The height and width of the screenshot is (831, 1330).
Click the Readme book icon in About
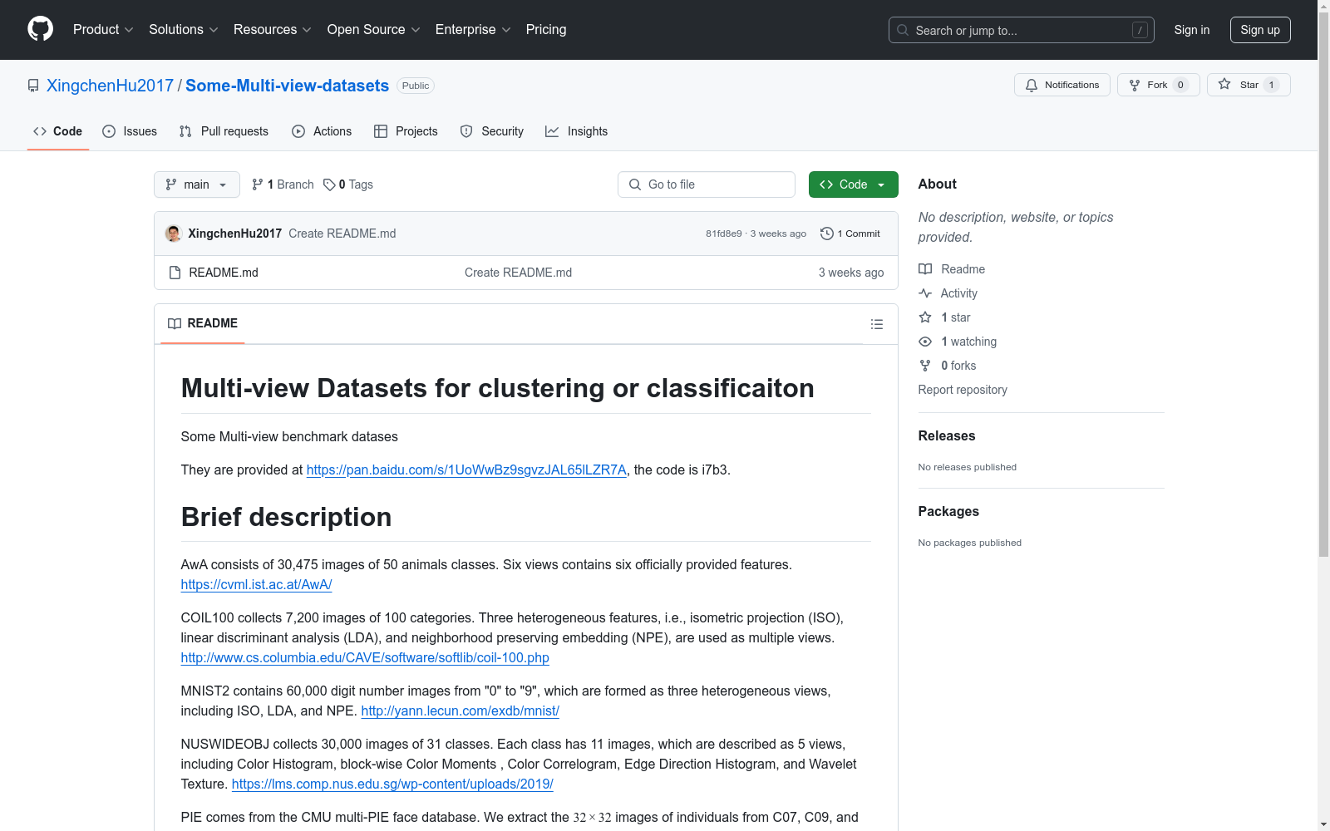[x=925, y=269]
